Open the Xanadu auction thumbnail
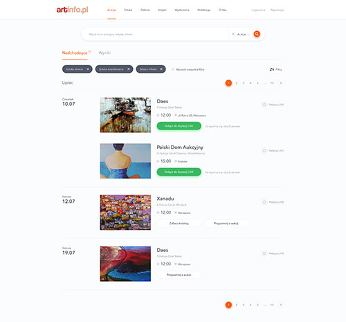Screen dimensions: 346x322 click(125, 213)
